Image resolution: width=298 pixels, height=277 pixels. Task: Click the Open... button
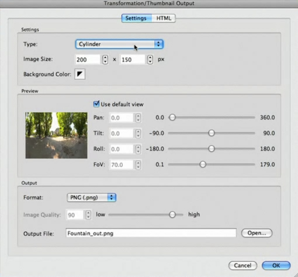[x=257, y=233]
